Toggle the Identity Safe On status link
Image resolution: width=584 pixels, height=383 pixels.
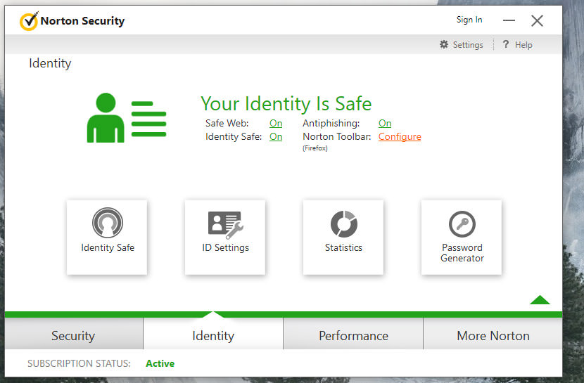click(276, 136)
